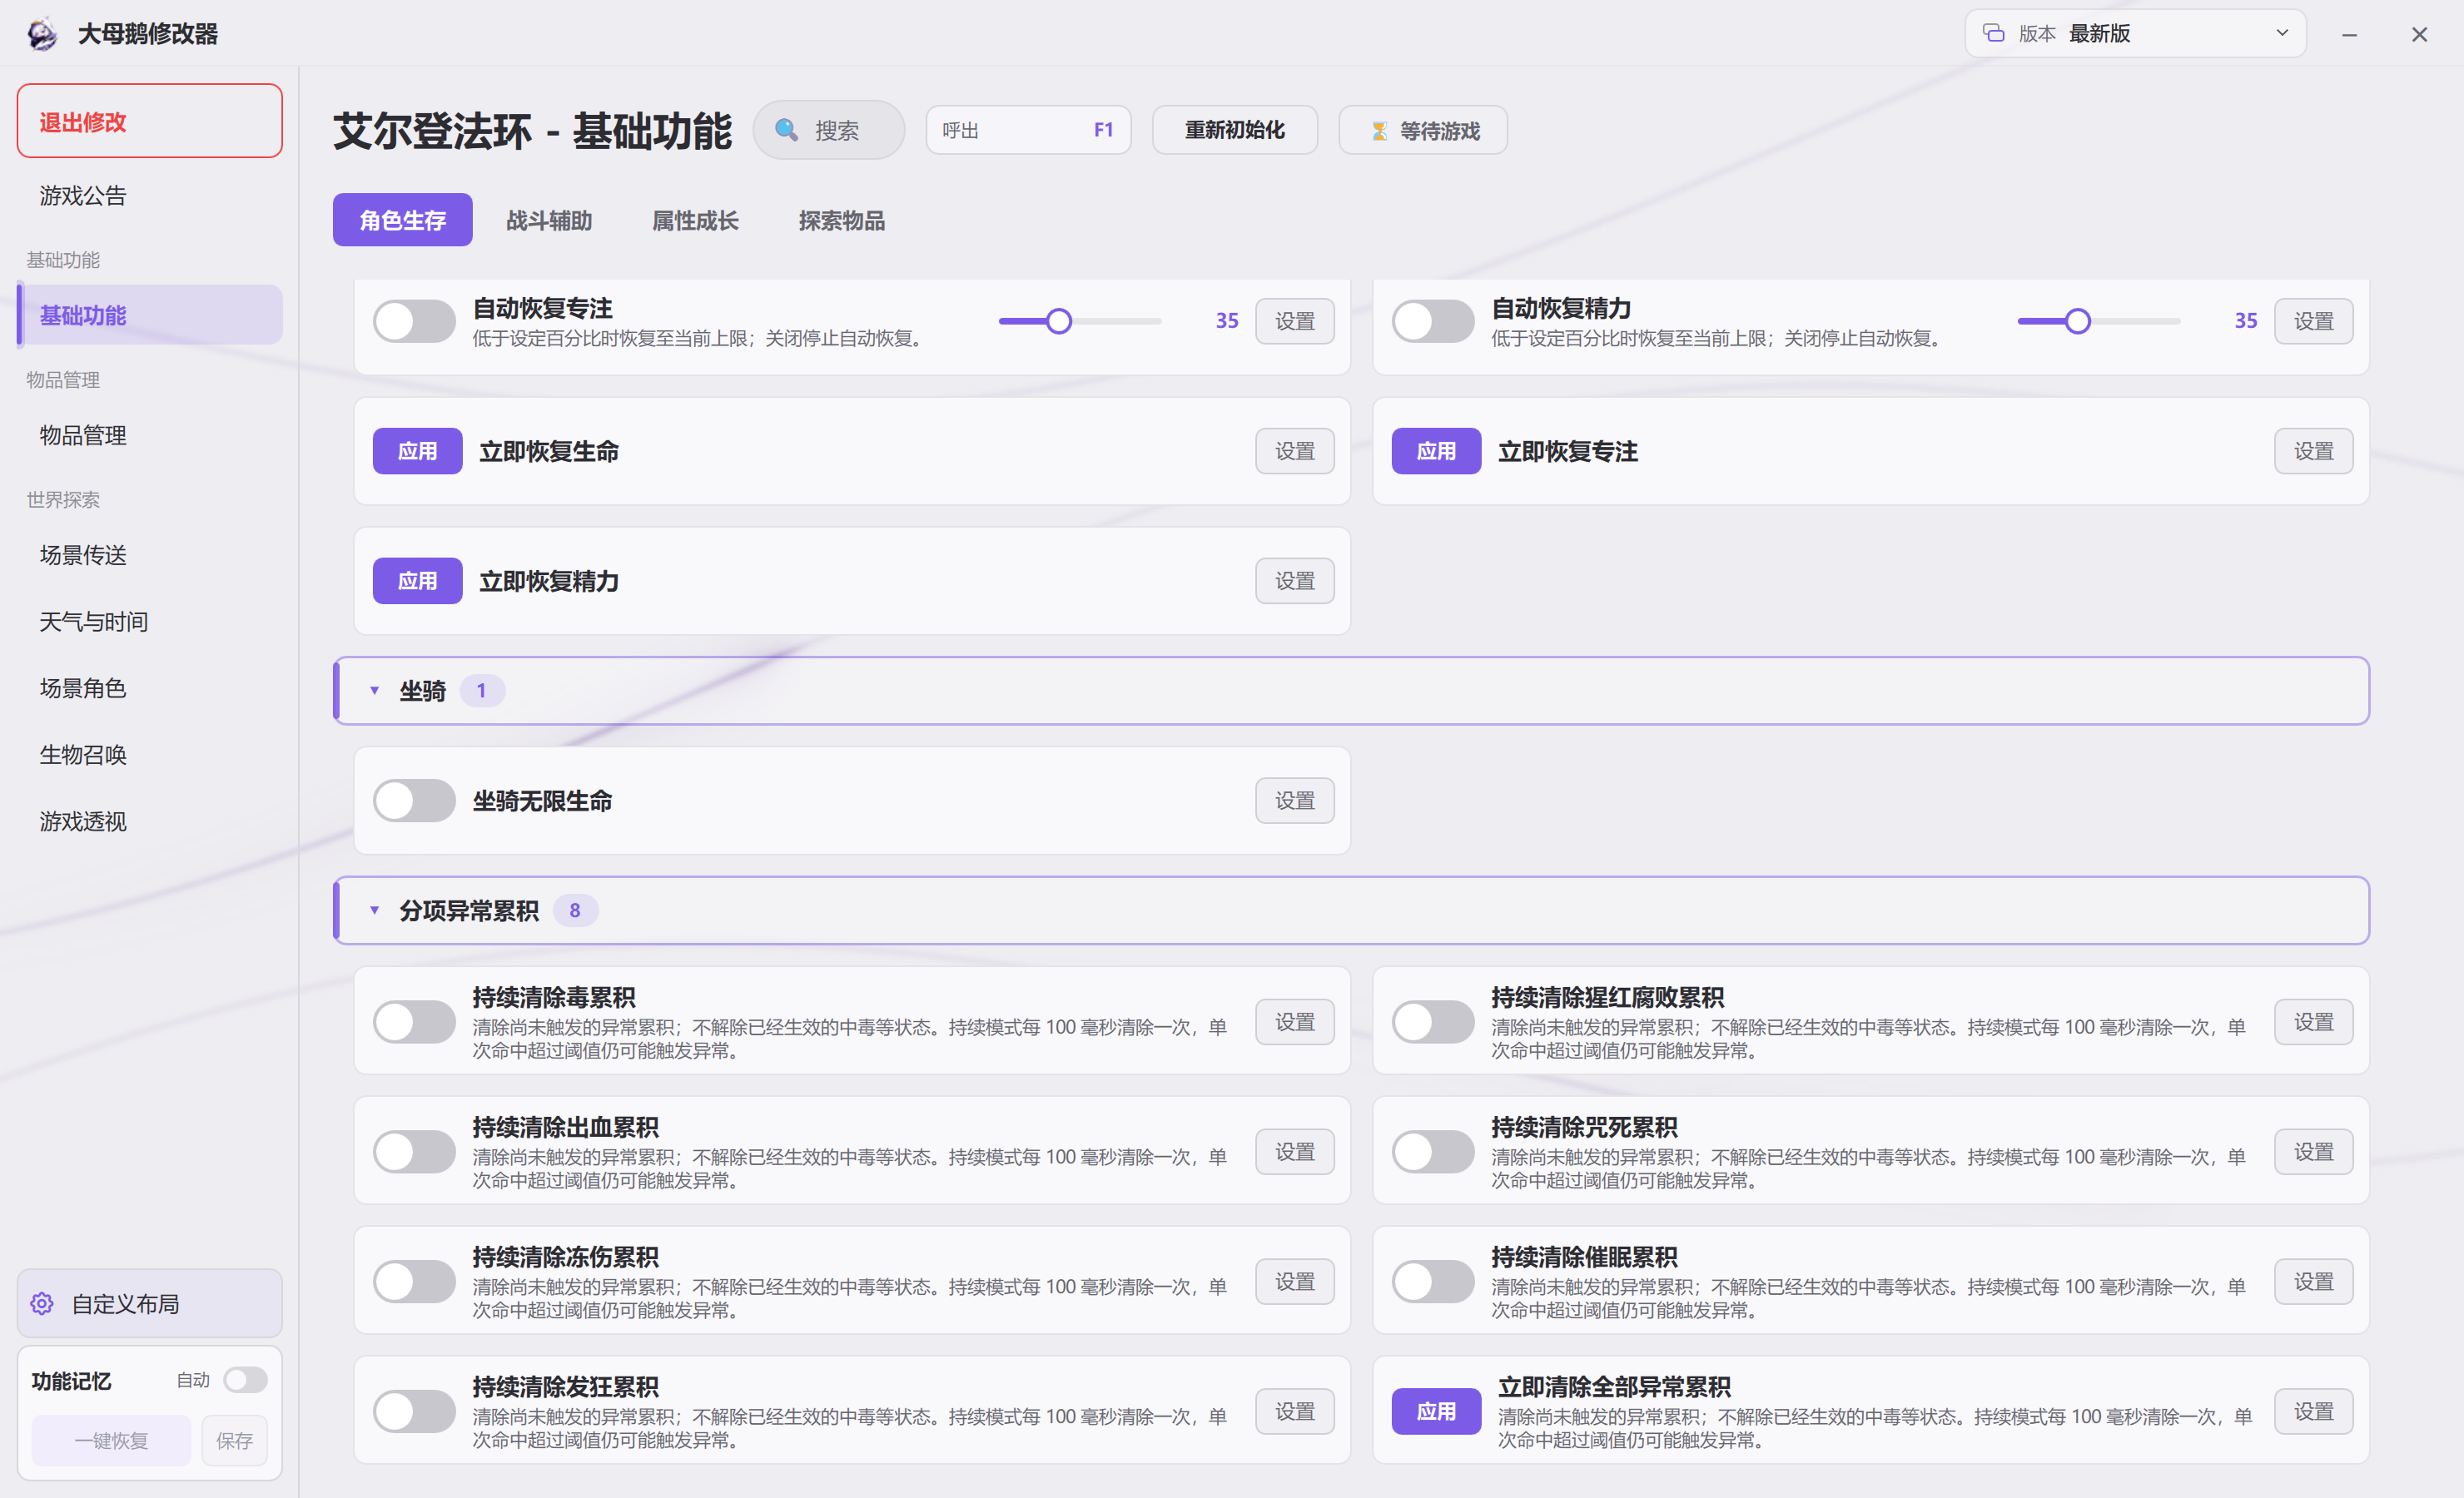2464x1498 pixels.
Task: Turn on 持续清除发狂累积 switch
Action: [x=414, y=1411]
